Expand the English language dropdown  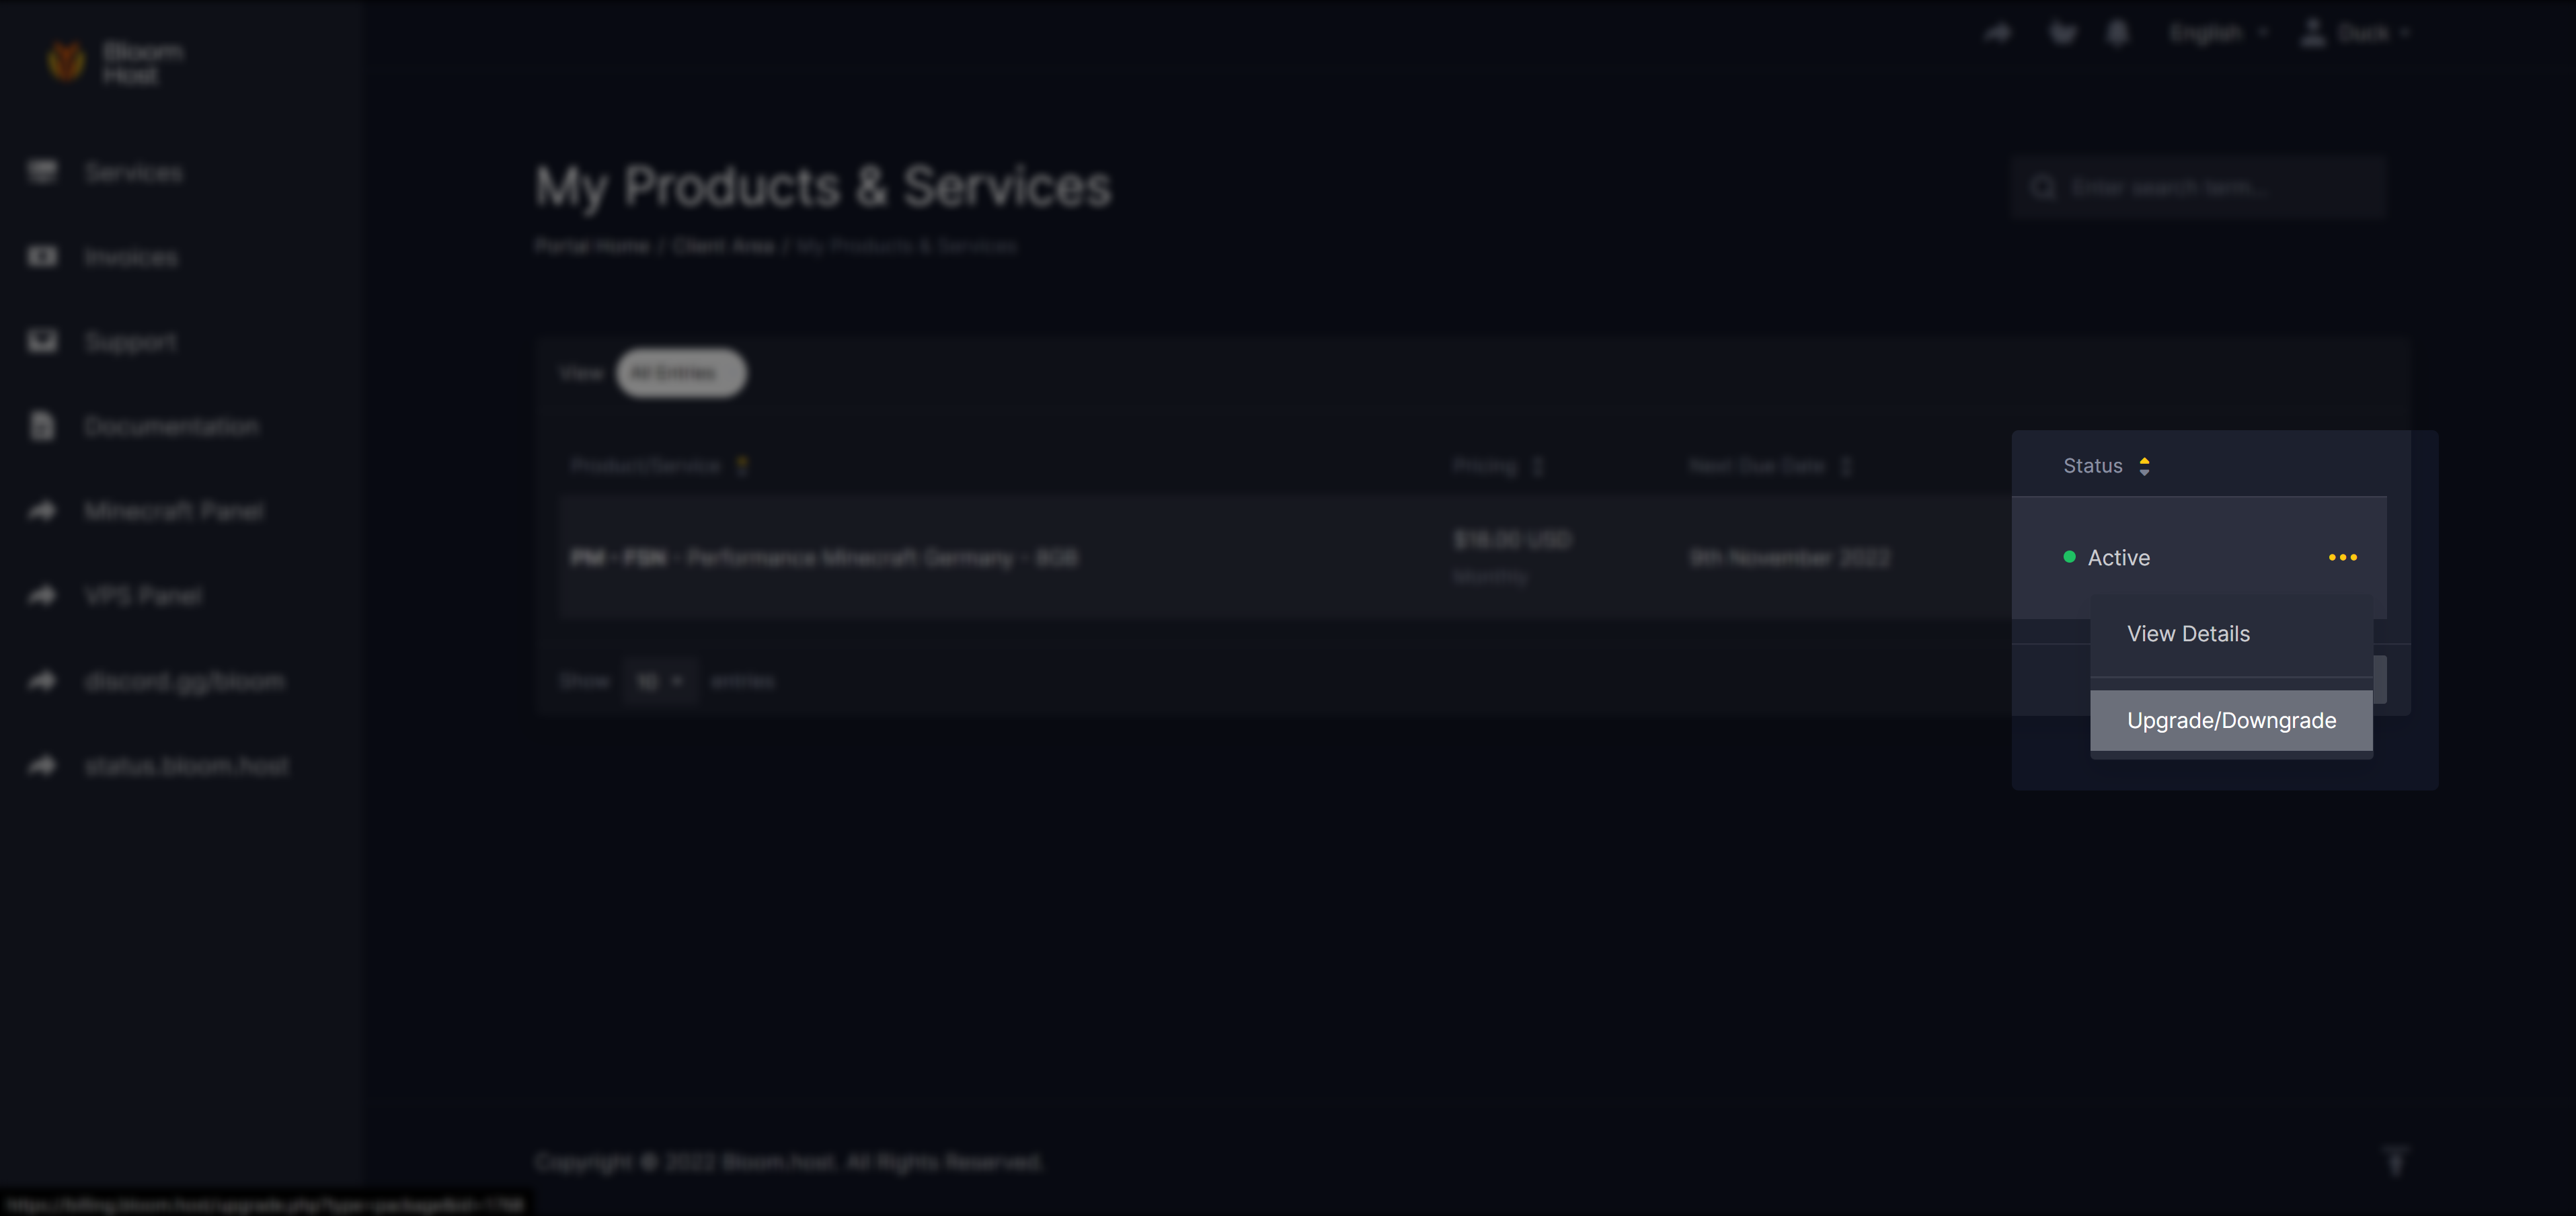click(x=2218, y=33)
